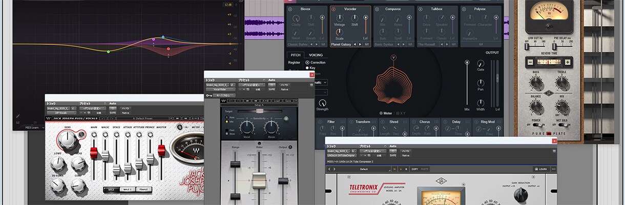
Task: Click the TREBLE knob on Pure Plate reverb
Action: [562, 83]
